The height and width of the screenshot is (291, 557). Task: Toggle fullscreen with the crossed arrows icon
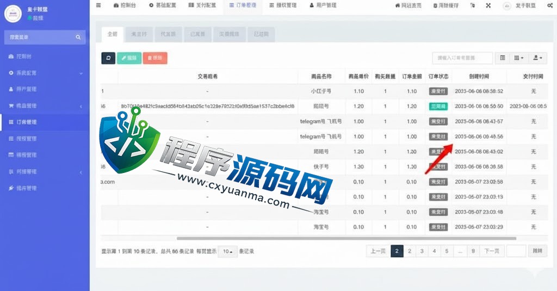(488, 5)
